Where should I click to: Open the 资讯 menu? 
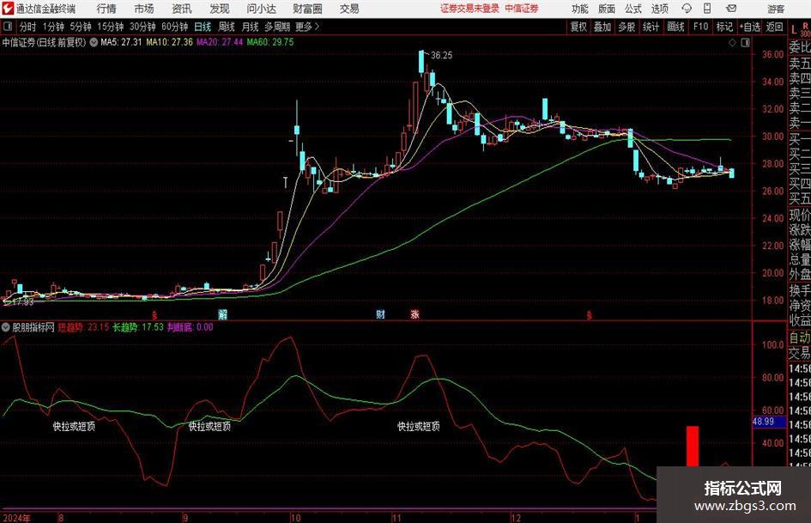182,9
